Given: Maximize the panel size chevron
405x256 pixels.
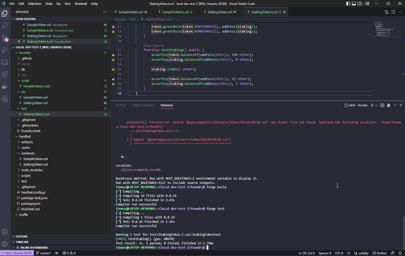Looking at the screenshot, I should click(x=395, y=105).
